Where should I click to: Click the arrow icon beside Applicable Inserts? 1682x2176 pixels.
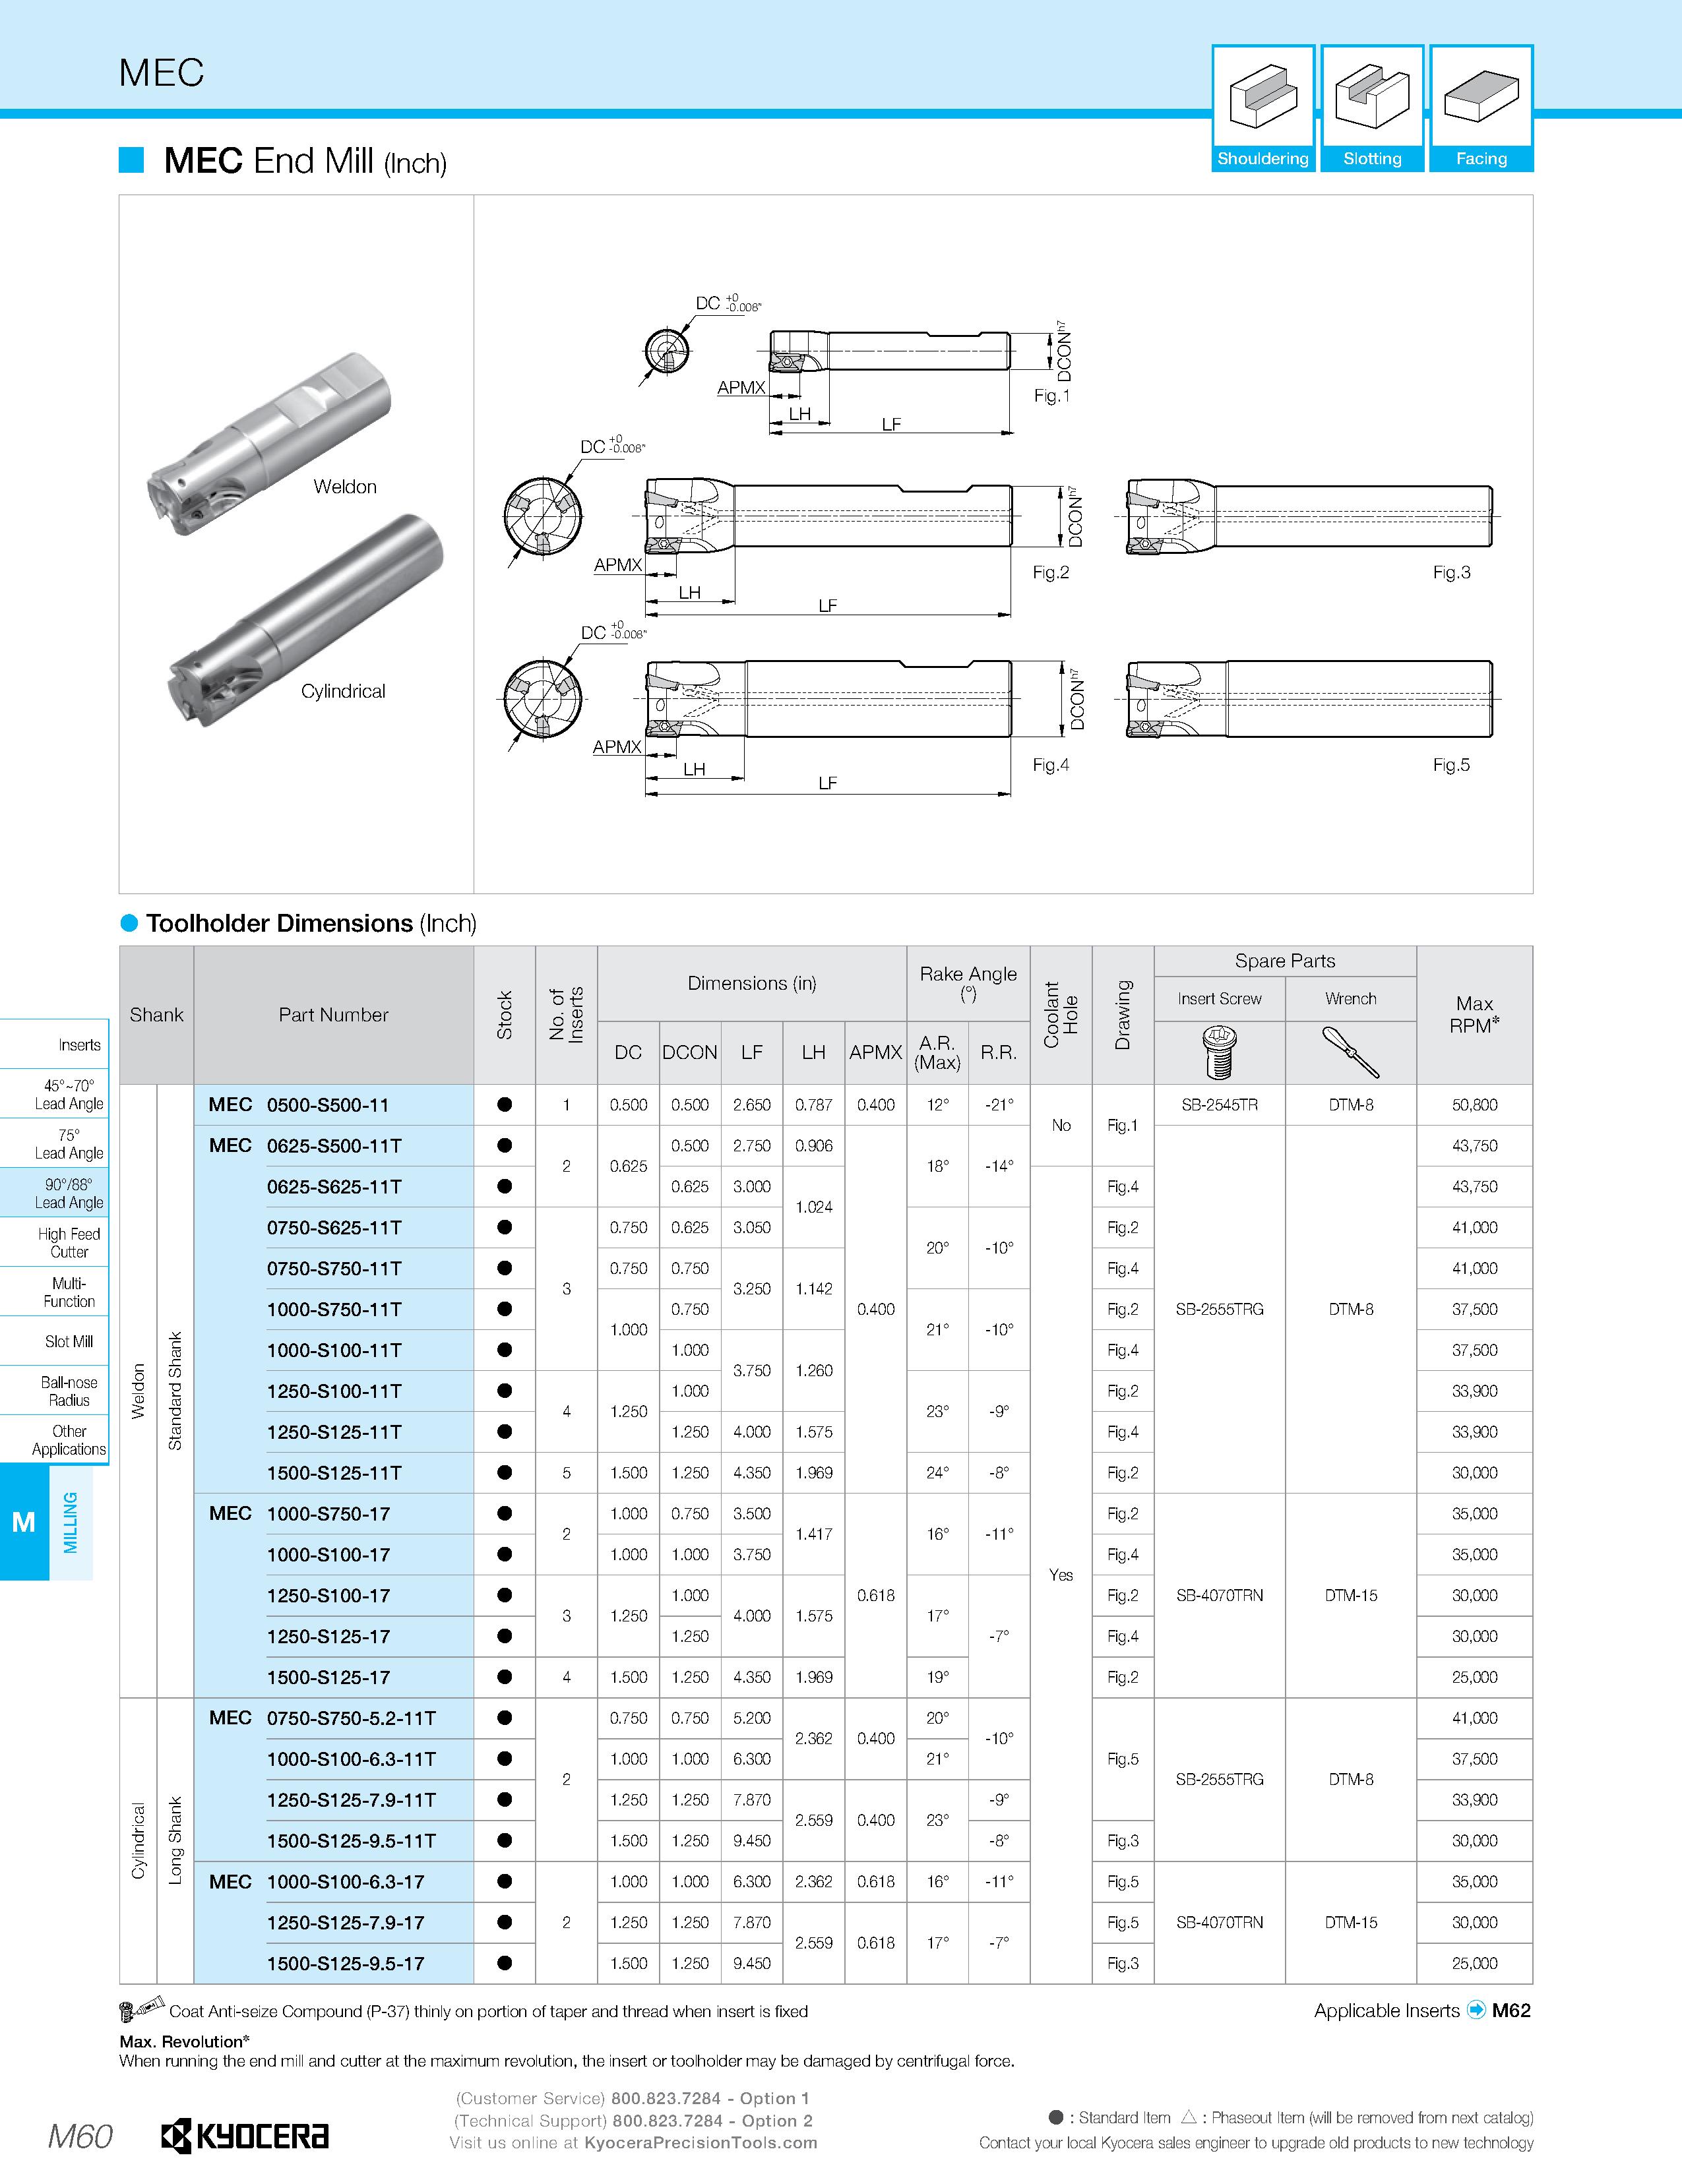pos(1476,2010)
